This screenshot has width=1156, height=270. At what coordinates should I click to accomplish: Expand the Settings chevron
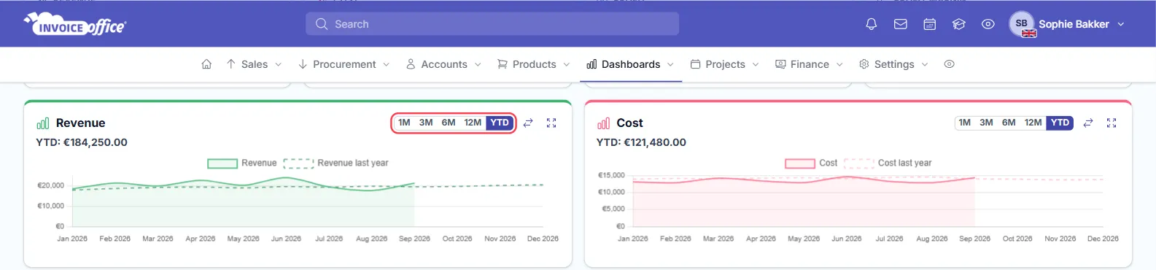pyautogui.click(x=925, y=65)
